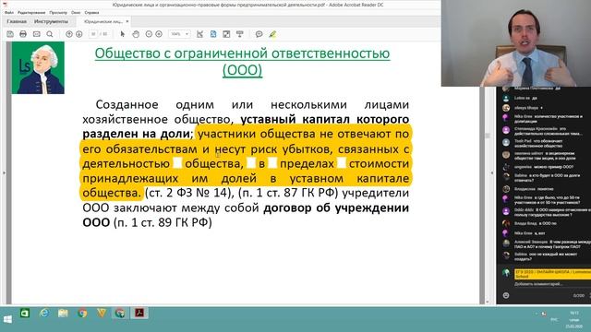Switch to the Главная tab
The image size is (591, 332).
(17, 21)
